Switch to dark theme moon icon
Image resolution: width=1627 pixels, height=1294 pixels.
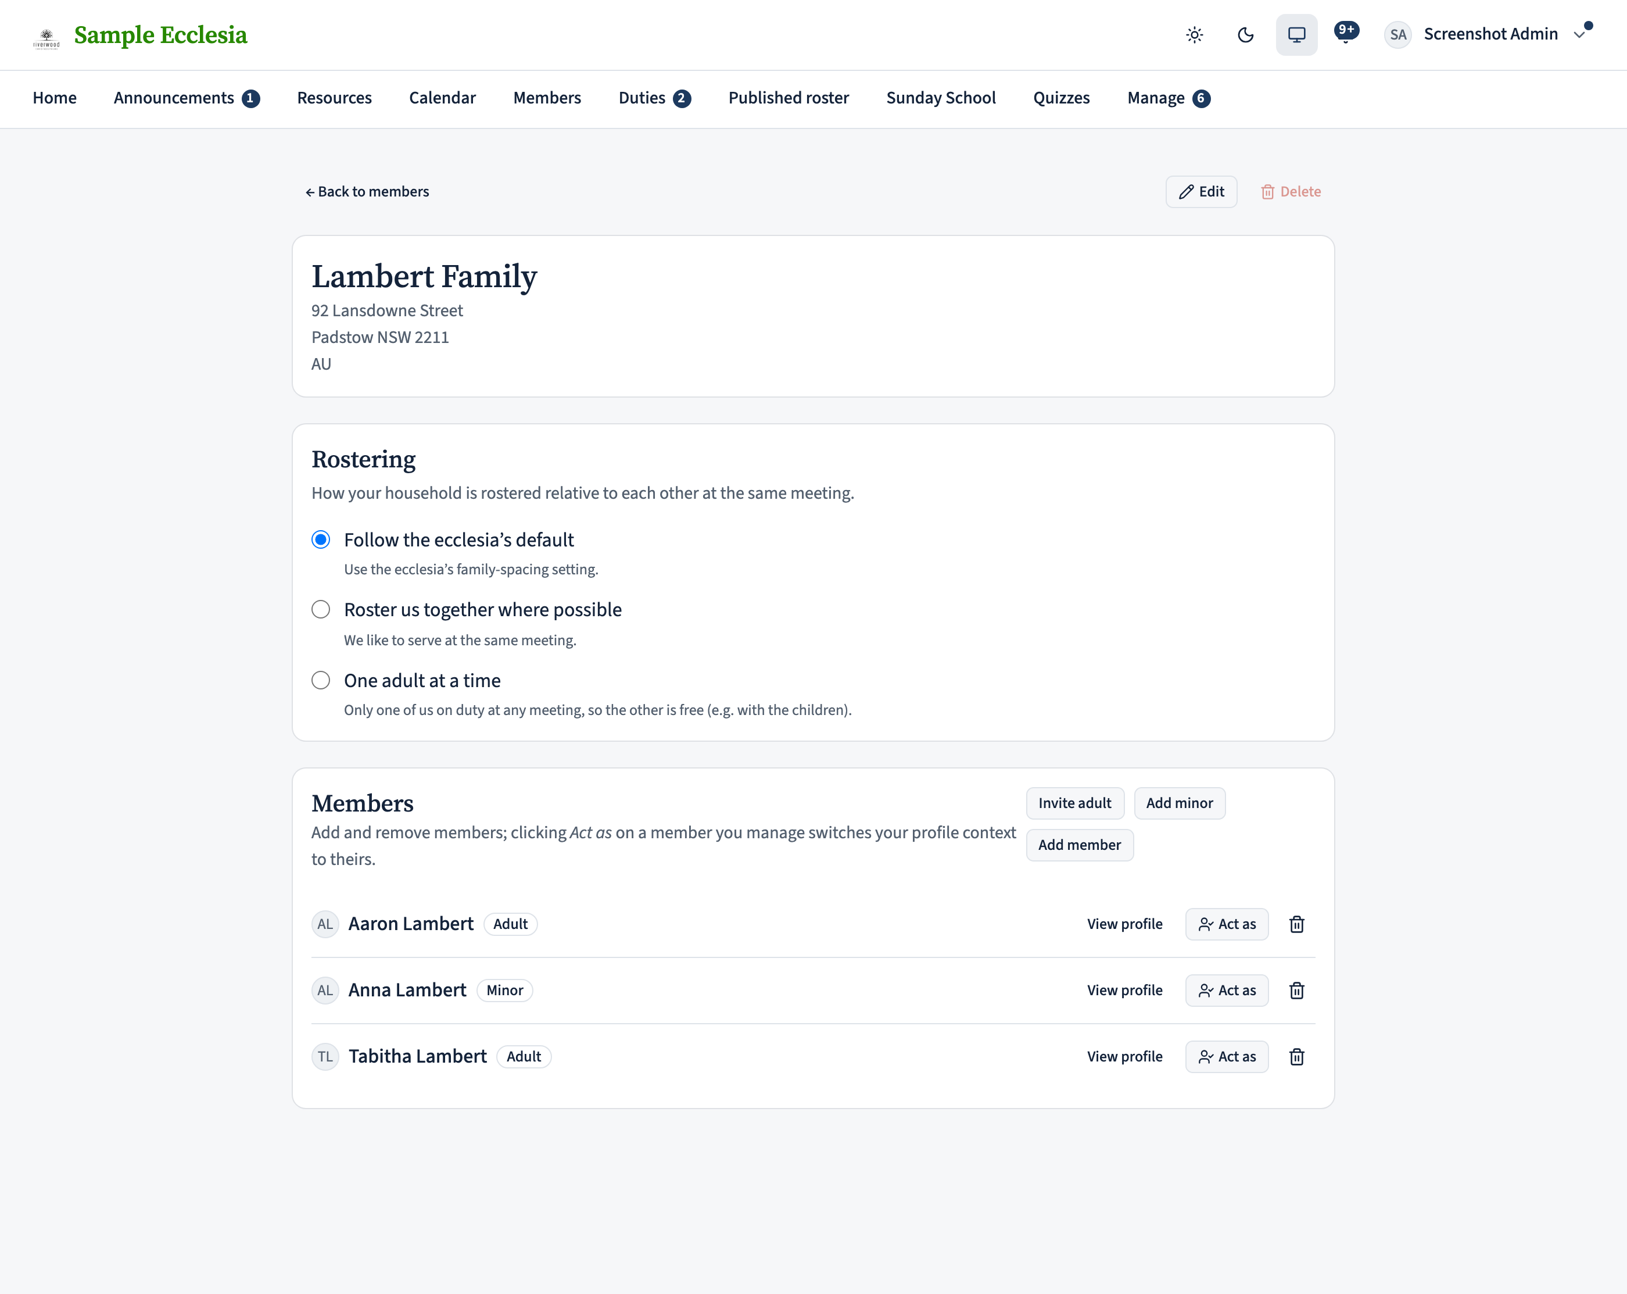tap(1245, 35)
